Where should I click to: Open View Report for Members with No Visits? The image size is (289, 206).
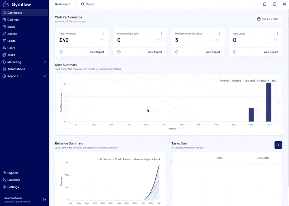[x=213, y=52]
